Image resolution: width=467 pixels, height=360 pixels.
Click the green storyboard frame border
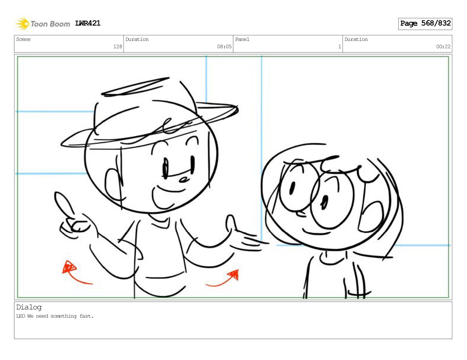[x=233, y=57]
